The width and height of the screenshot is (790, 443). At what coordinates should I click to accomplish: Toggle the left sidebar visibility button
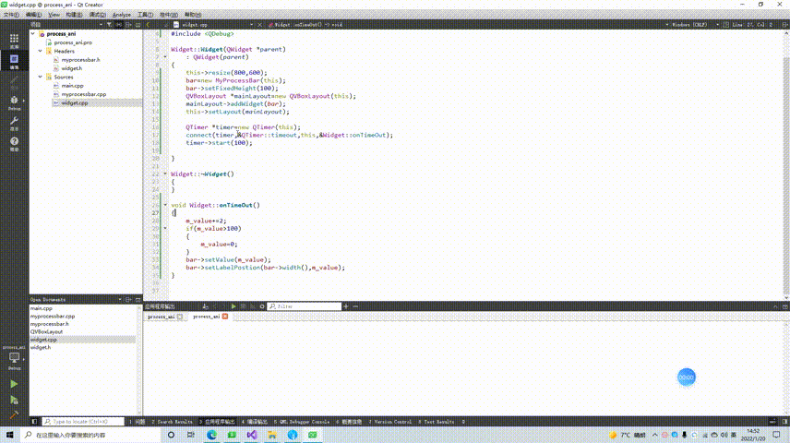[x=34, y=422]
